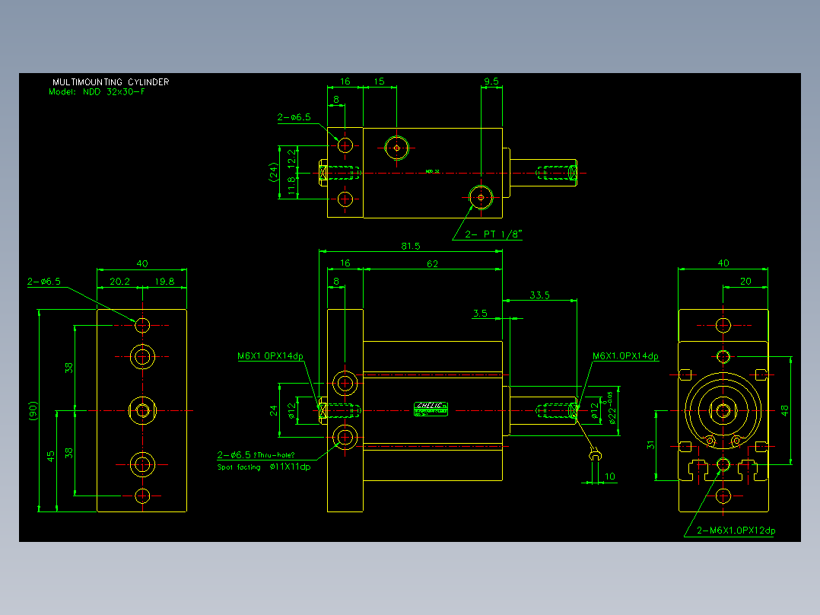Select the '2- PT 1/8"' port annotation
Screen dimensions: 820x615
(493, 234)
